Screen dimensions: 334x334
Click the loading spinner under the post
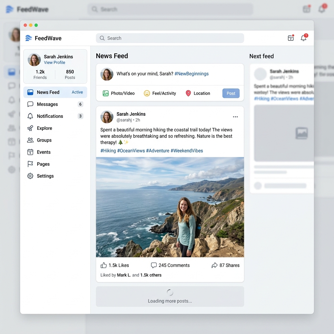coord(170,293)
